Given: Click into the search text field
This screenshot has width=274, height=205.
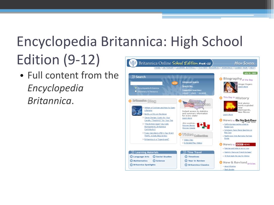Looking at the screenshot, I should click(x=146, y=83).
